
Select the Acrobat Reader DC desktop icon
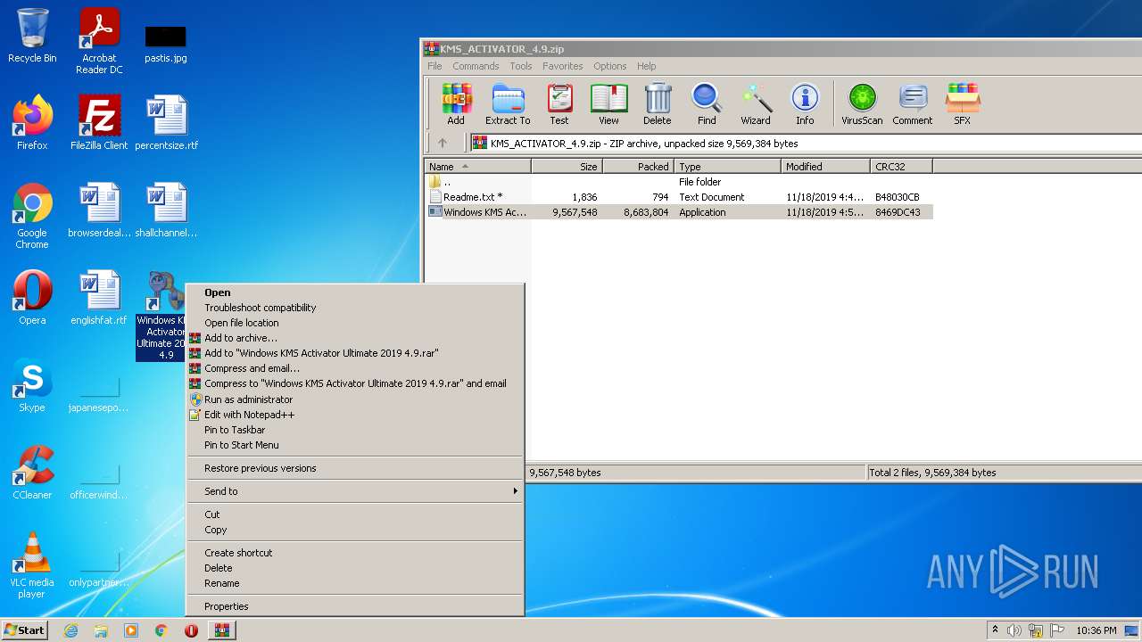pos(99,41)
